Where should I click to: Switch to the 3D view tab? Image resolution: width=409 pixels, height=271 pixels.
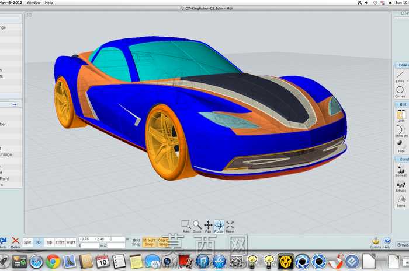(x=38, y=242)
